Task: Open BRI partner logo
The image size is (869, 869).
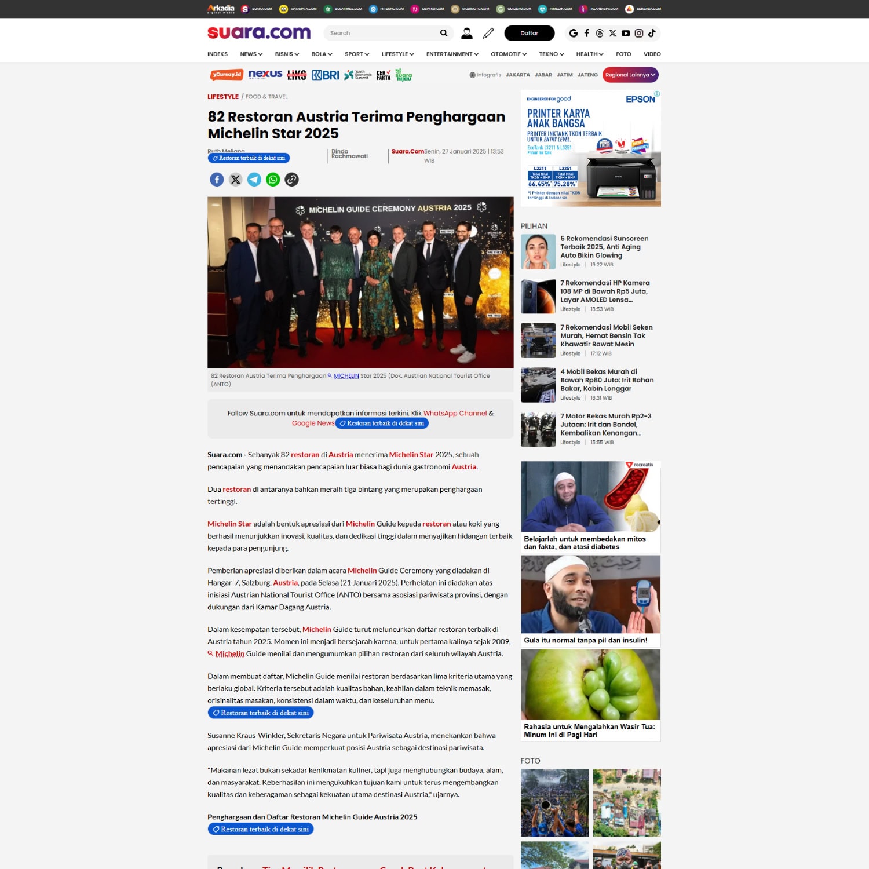Action: [x=326, y=75]
